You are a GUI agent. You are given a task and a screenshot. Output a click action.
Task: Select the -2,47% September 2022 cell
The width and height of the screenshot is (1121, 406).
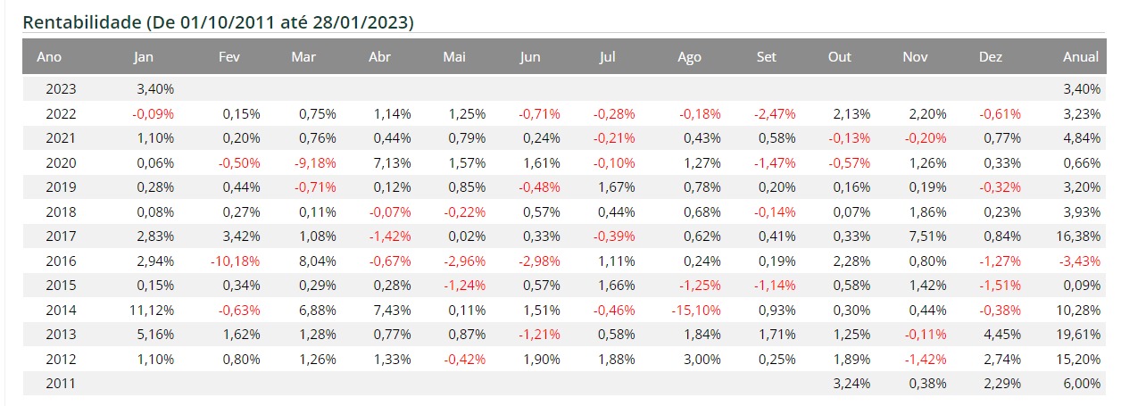776,114
